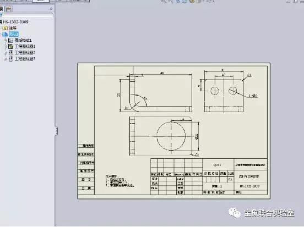The width and height of the screenshot is (304, 227).
Task: Expand the 图纸格式1 tree node
Action: 6,41
